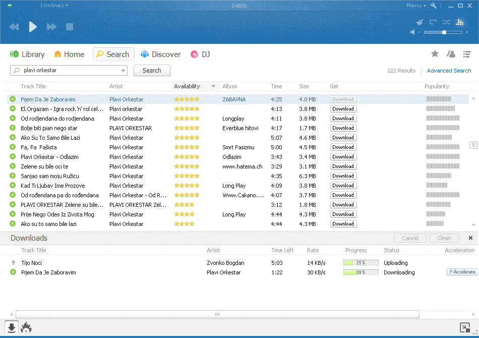Click the upload arrow icon for Tijo Noci

(x=13, y=262)
